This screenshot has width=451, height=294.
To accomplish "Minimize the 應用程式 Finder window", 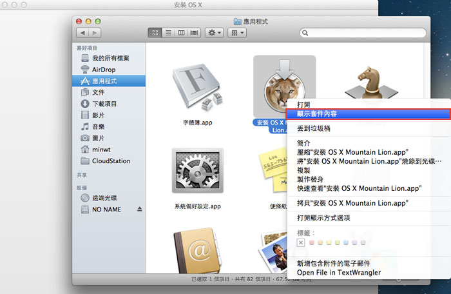I will tap(88, 21).
